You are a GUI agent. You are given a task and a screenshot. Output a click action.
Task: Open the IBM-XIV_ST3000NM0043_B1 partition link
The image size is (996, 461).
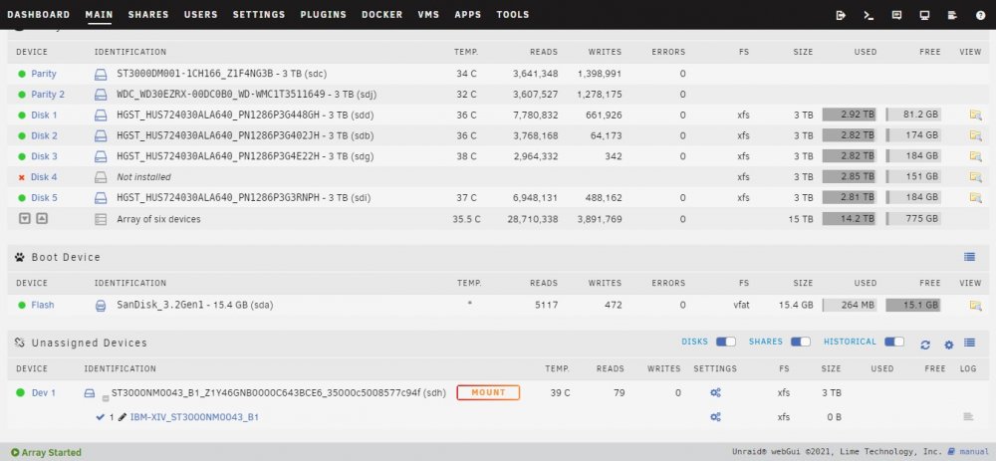pyautogui.click(x=194, y=417)
